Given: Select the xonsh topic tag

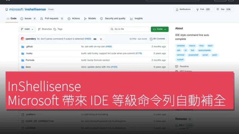Looking at the screenshot, I should 205,55.
